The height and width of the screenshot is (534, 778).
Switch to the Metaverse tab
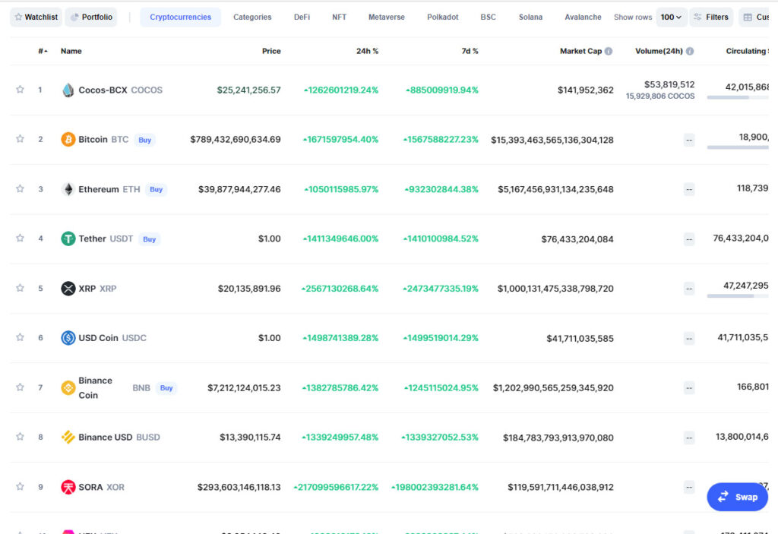pos(387,17)
